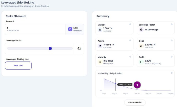Open the Debt info tooltip icon

pos(172,40)
